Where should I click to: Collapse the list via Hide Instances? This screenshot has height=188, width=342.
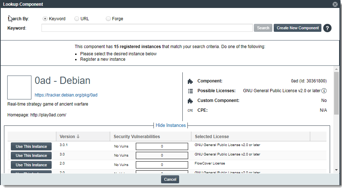170,125
